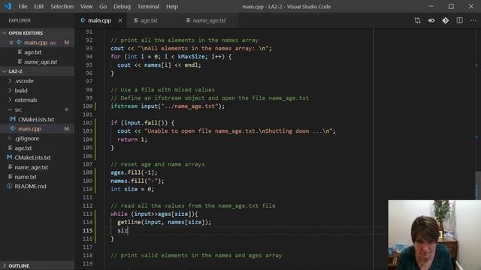
Task: Open the Edit menu
Action: (38, 7)
